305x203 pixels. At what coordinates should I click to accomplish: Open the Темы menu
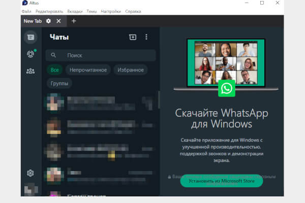click(91, 11)
